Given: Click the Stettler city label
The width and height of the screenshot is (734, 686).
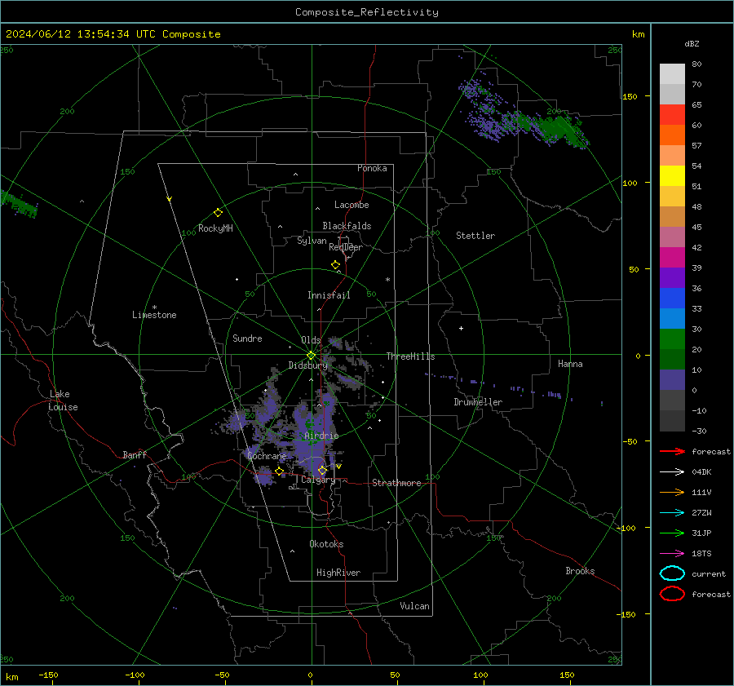Looking at the screenshot, I should click(475, 236).
